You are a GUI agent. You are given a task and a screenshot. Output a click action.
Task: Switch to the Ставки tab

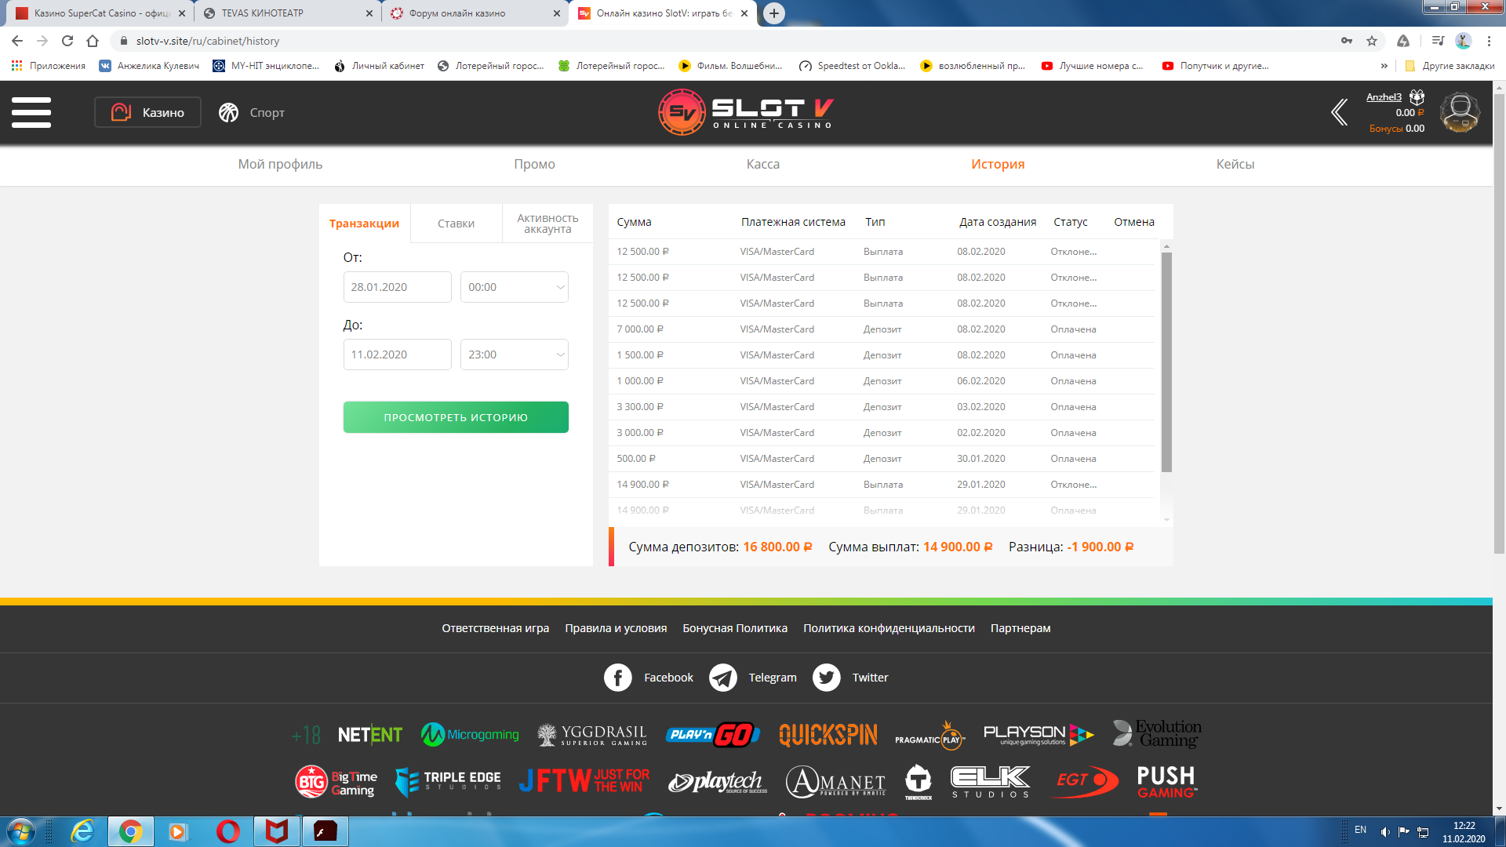456,224
